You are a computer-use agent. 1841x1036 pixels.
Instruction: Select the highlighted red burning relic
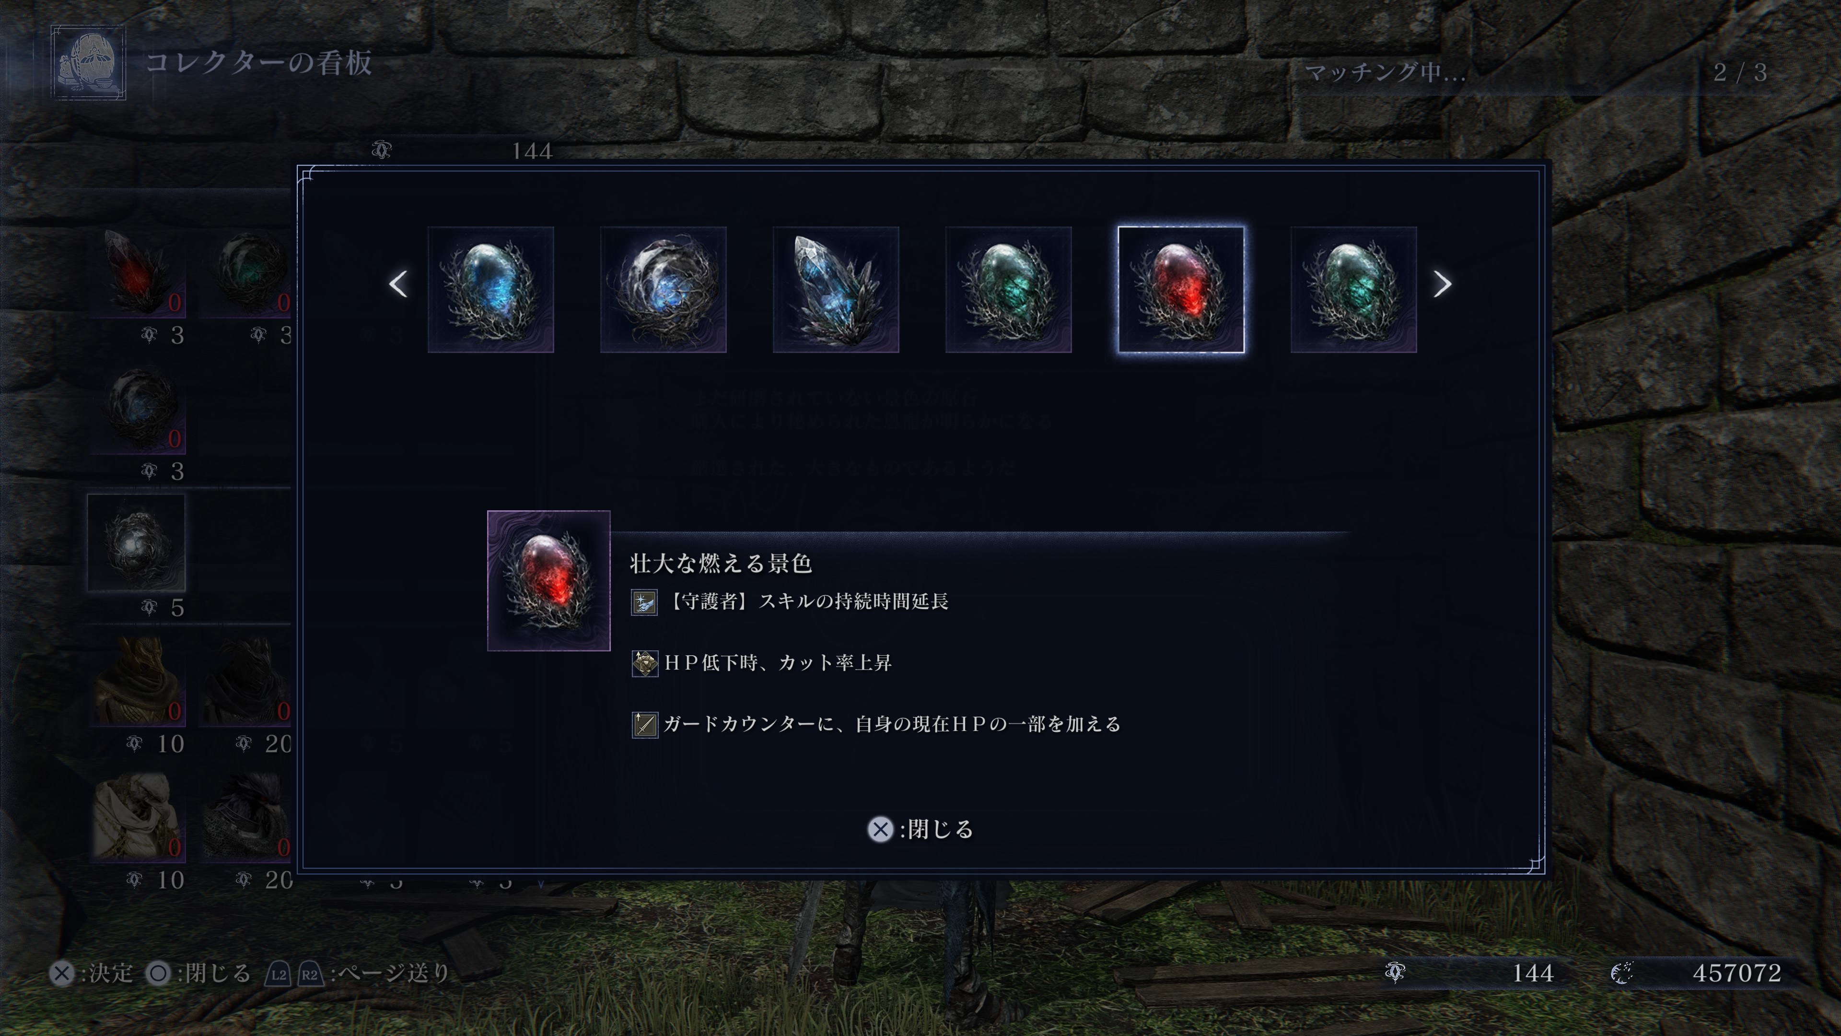tap(1181, 290)
